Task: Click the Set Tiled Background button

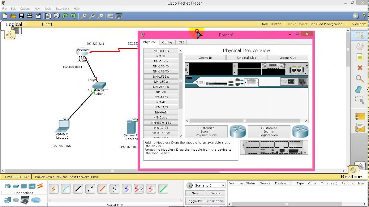Action: (x=326, y=24)
